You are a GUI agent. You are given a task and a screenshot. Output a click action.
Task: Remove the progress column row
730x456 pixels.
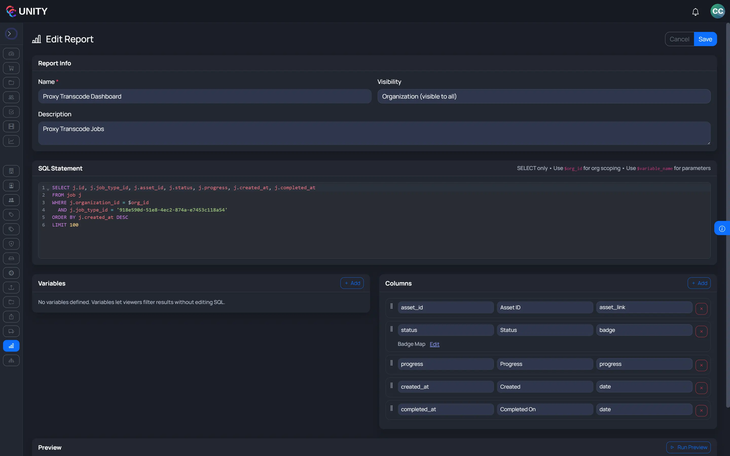click(x=701, y=365)
